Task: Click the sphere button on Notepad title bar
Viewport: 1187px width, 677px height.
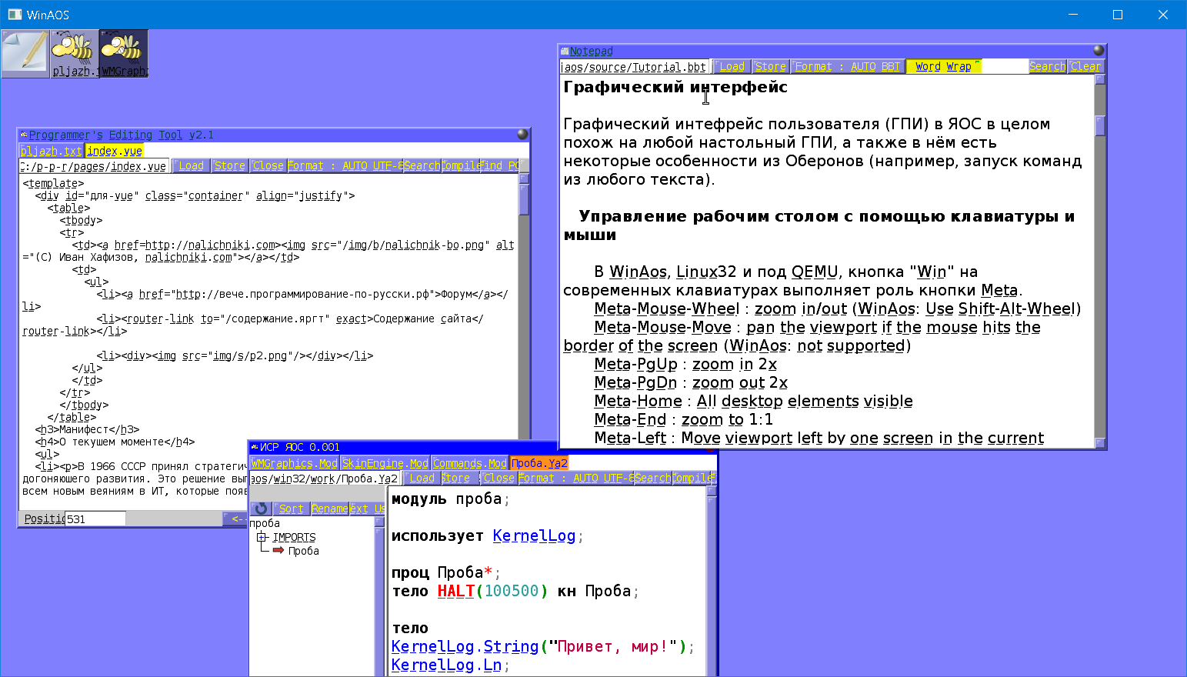Action: [x=1099, y=51]
